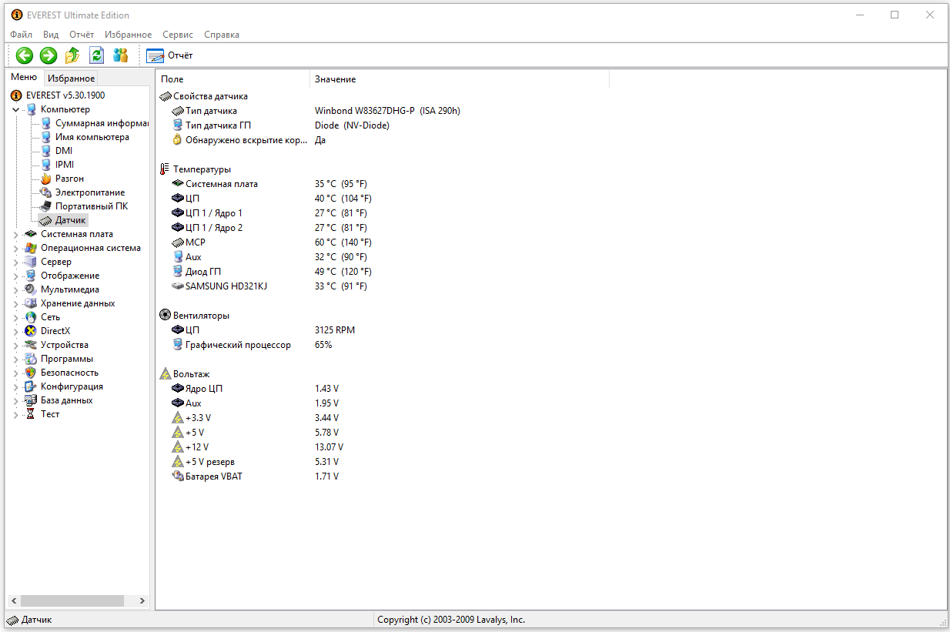The image size is (950, 632).
Task: Click the +5 V резерв row
Action: tap(256, 462)
